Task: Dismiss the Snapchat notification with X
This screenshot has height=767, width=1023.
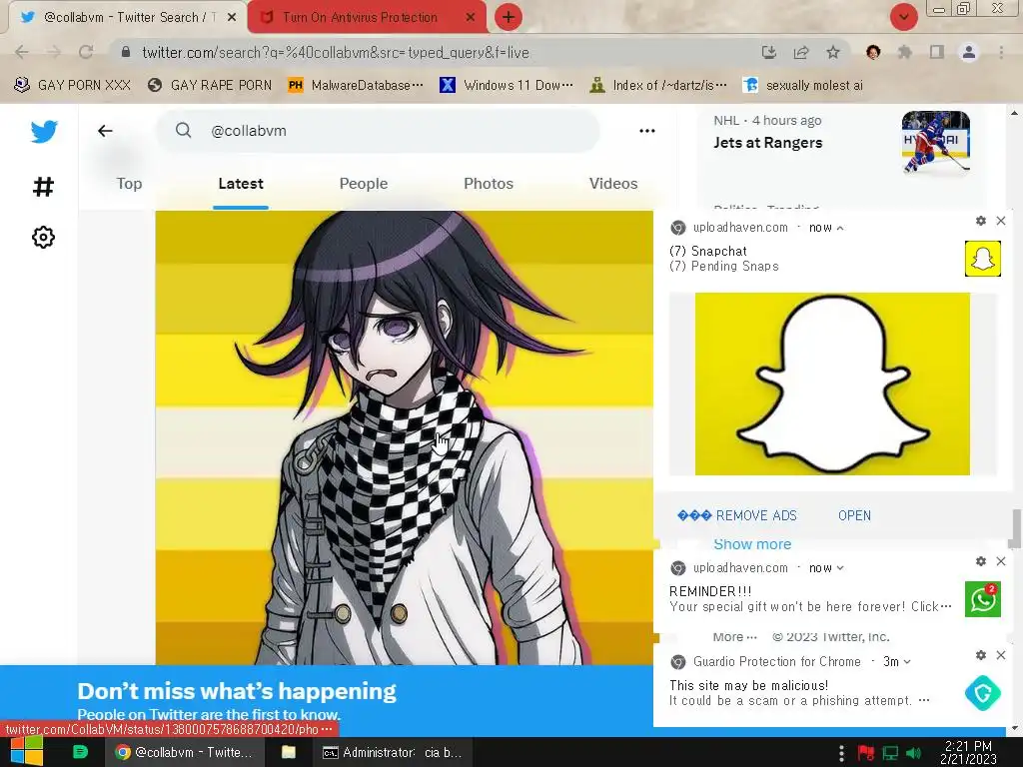Action: click(x=1001, y=221)
